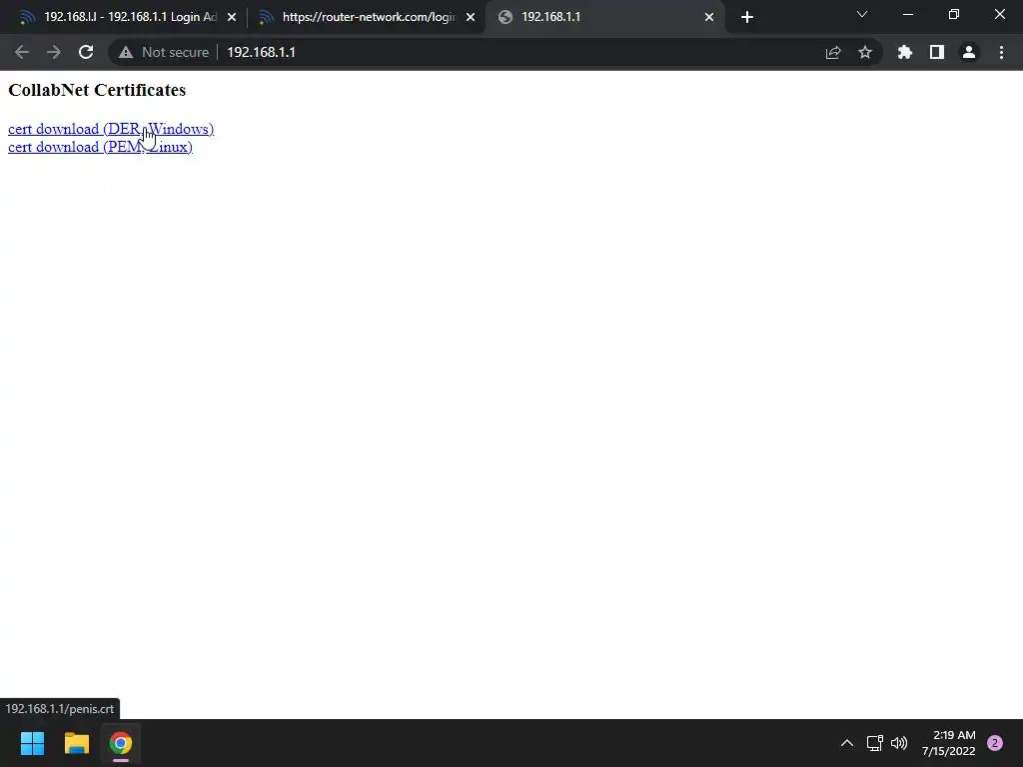Open the clock showing 2:19 AM
Viewport: 1023px width, 767px height.
tap(949, 743)
